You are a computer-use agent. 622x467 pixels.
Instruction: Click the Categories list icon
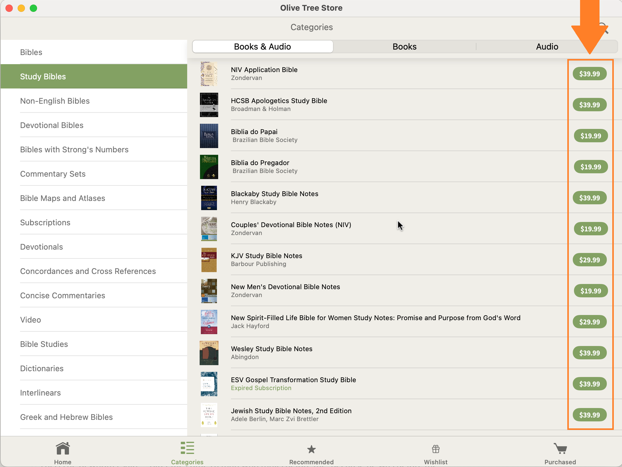tap(187, 448)
